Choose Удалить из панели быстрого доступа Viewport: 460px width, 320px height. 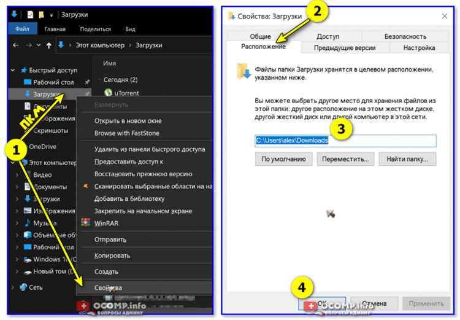click(x=150, y=149)
